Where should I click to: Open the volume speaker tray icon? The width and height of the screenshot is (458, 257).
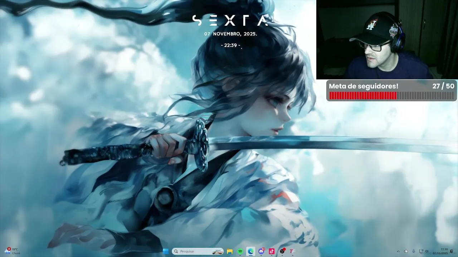point(427,251)
